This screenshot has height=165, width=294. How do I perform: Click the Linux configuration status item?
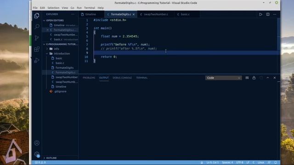(x=260, y=163)
